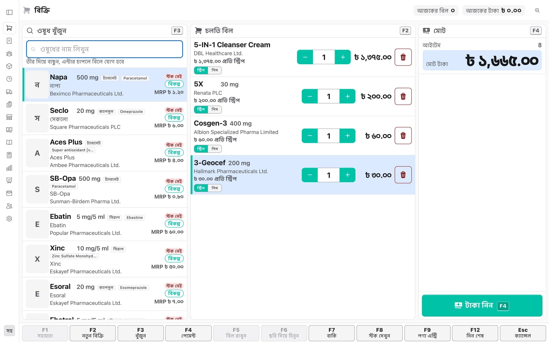Click Esc ক্যান্সেল in function bar

[x=523, y=333]
